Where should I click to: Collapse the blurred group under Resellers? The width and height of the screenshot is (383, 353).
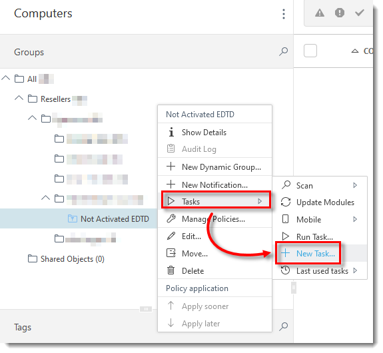[x=33, y=119]
